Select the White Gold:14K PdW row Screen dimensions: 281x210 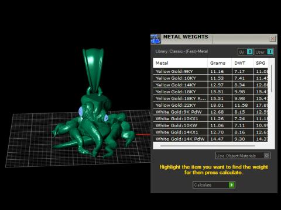point(210,139)
